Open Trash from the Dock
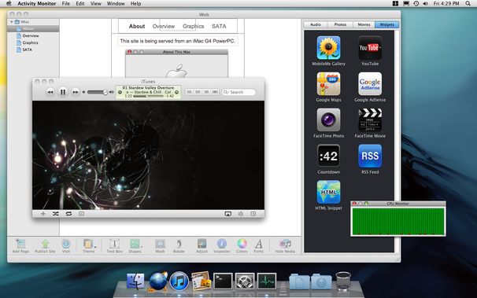This screenshot has width=477, height=298. 343,281
